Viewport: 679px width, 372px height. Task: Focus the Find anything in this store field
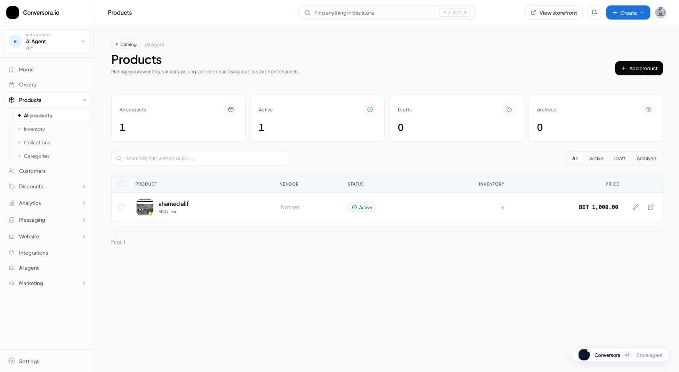pyautogui.click(x=387, y=13)
